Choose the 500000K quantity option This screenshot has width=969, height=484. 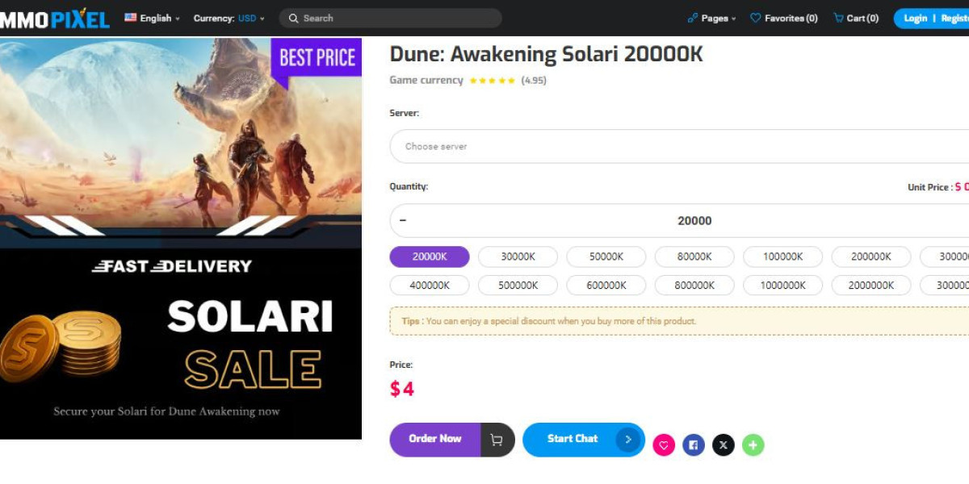[x=518, y=285]
